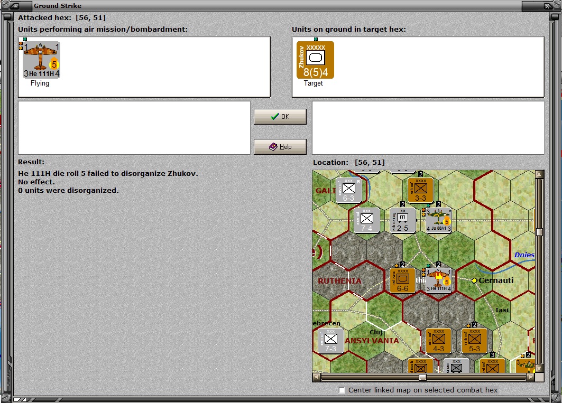This screenshot has width=562, height=403.
Task: Click the orange 3-3 infantry army counter
Action: click(x=420, y=190)
